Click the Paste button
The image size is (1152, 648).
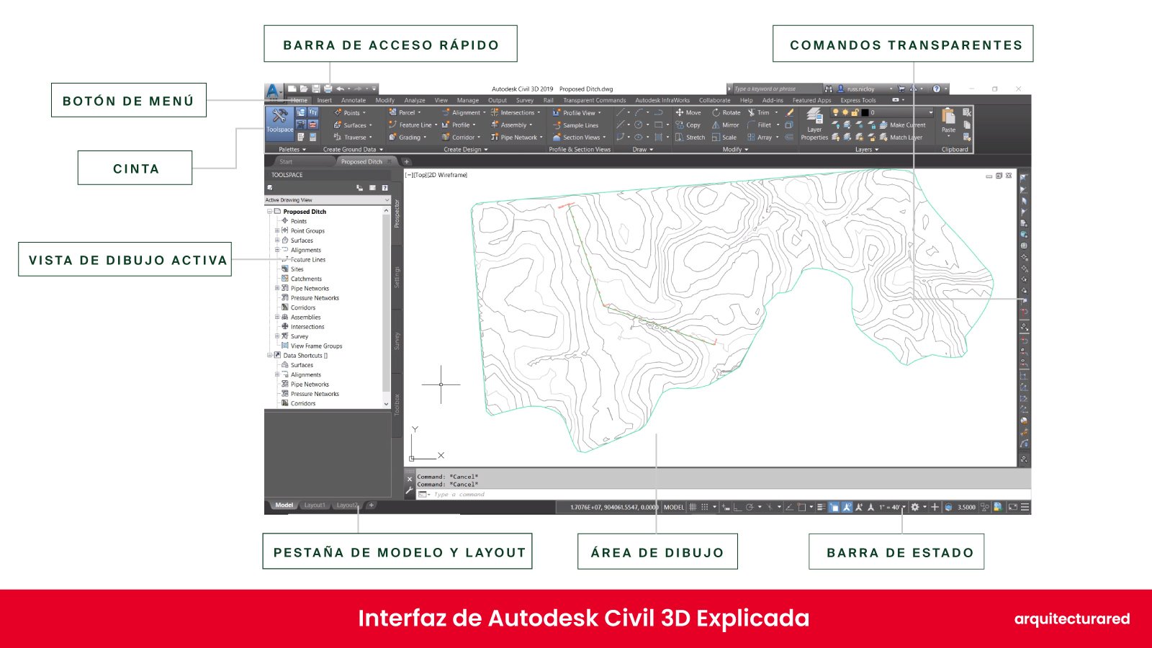coord(948,121)
